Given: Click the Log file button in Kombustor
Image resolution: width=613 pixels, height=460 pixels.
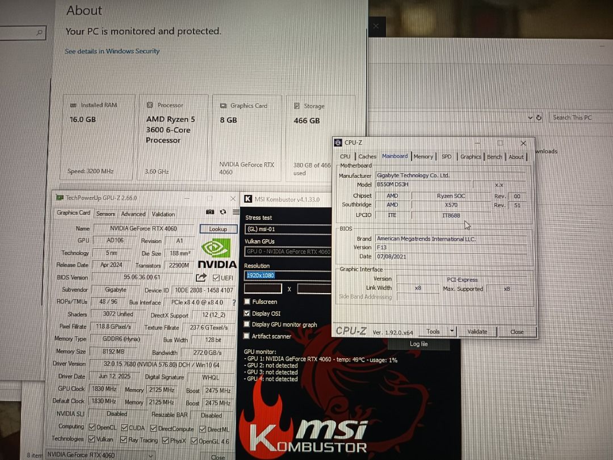Looking at the screenshot, I should (x=419, y=344).
